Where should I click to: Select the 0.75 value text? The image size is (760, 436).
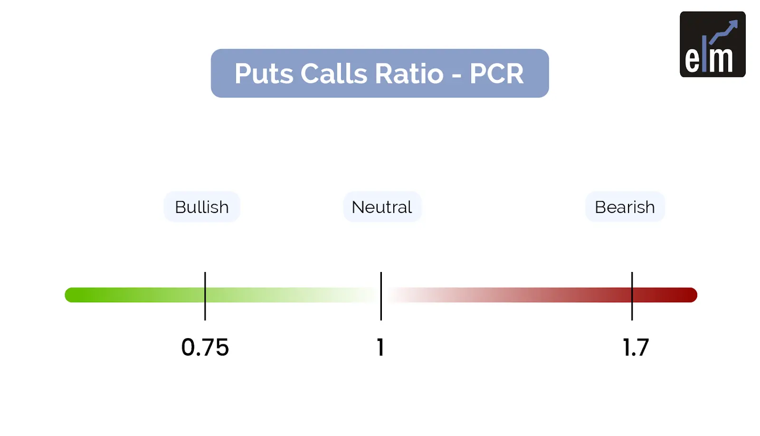(205, 348)
